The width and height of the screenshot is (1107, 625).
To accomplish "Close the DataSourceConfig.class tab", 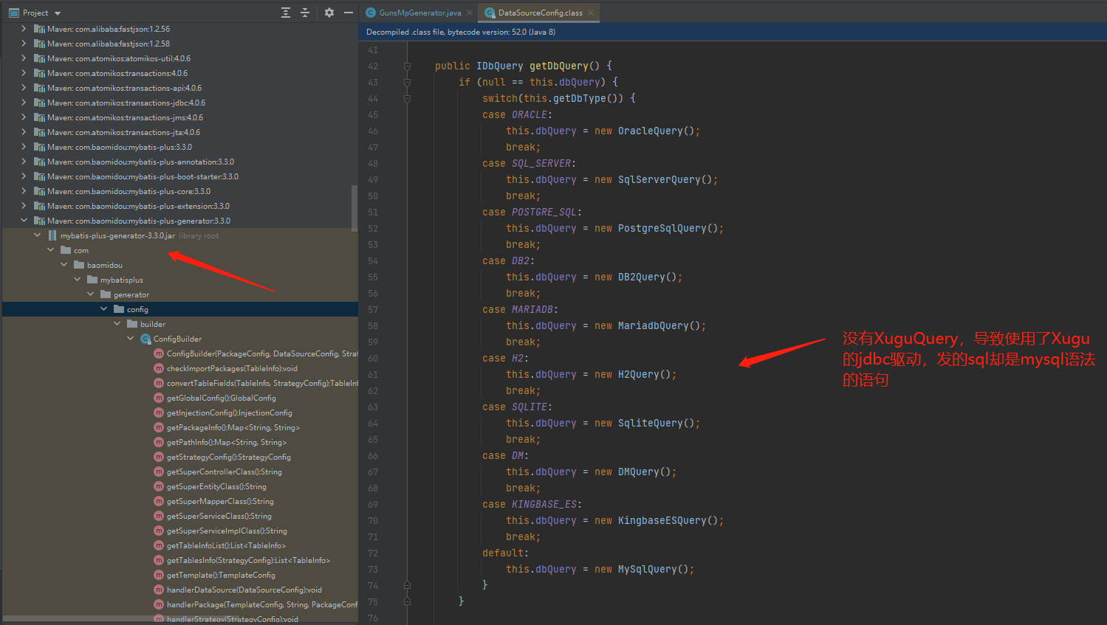I will pos(591,13).
